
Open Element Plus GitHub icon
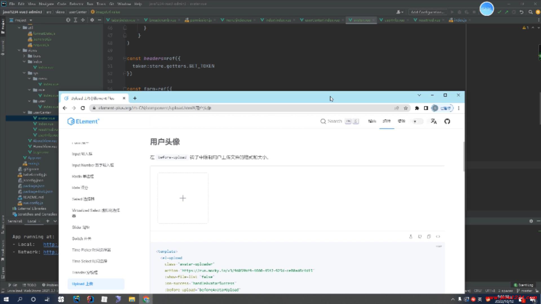click(x=447, y=121)
